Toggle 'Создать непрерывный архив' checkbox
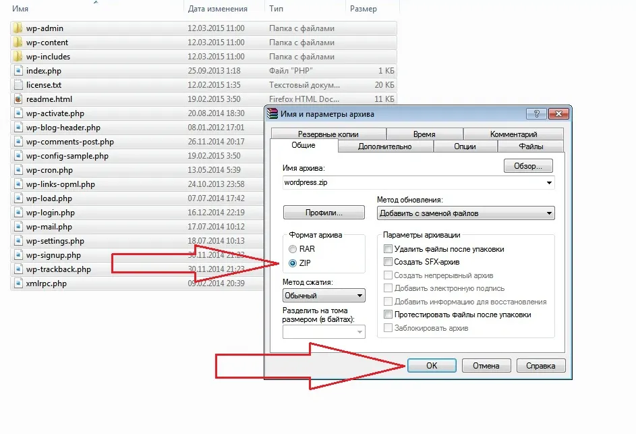Image resolution: width=636 pixels, height=434 pixels. point(388,275)
